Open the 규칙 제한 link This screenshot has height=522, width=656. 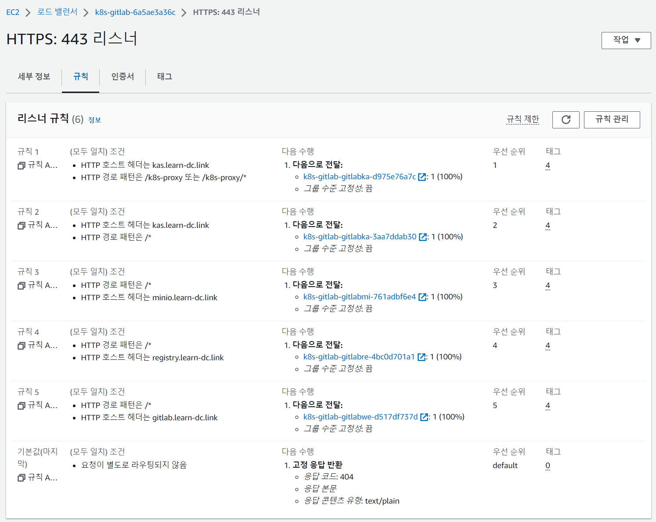click(x=523, y=119)
